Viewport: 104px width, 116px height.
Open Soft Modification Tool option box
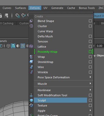click(x=90, y=95)
